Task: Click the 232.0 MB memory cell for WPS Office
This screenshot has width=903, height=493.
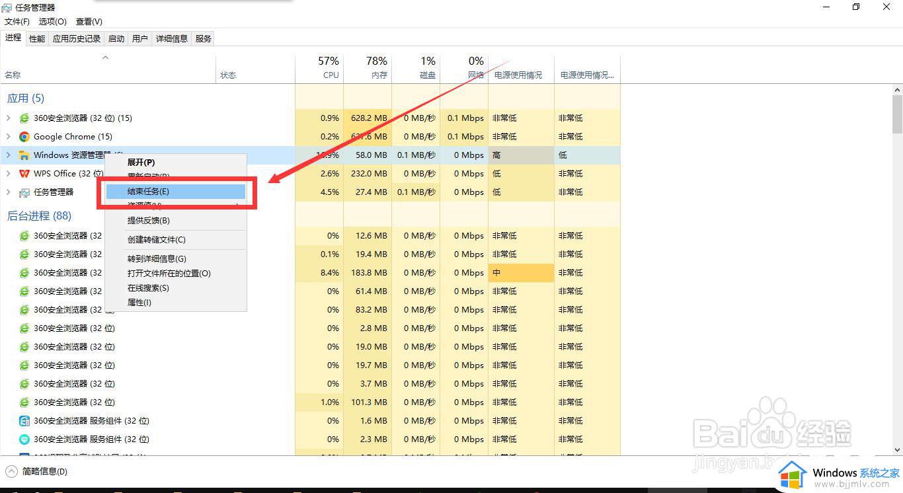Action: [x=368, y=174]
